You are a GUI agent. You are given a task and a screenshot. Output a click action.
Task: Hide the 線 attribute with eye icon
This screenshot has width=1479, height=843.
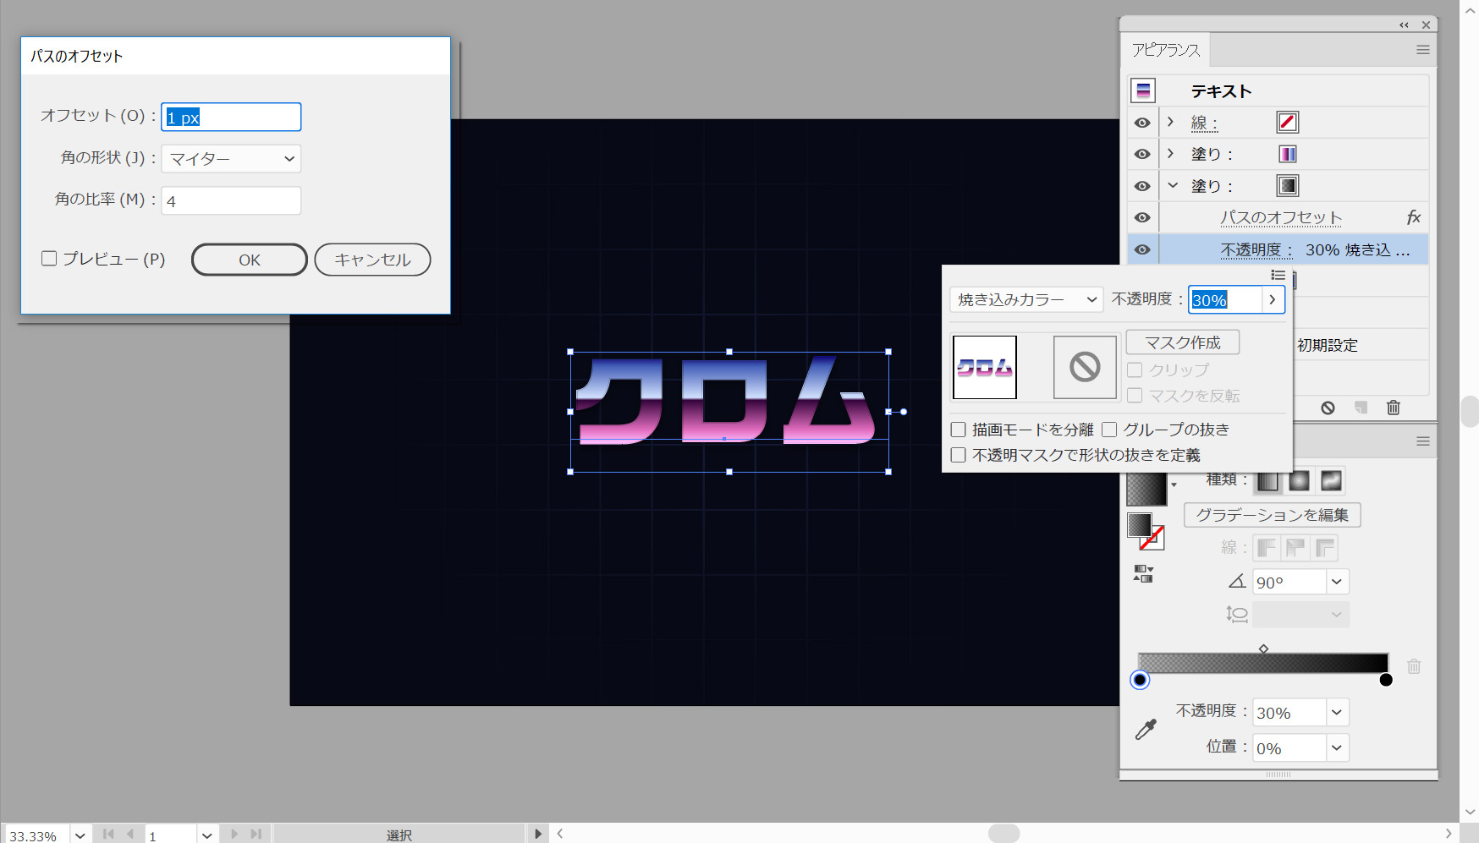[1142, 123]
